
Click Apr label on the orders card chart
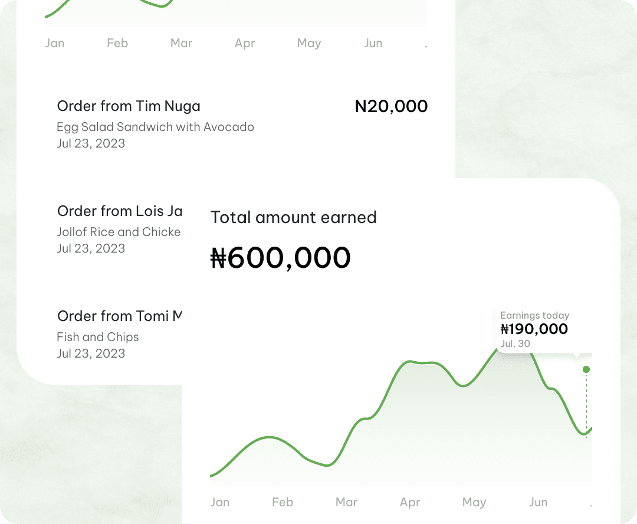(x=245, y=43)
